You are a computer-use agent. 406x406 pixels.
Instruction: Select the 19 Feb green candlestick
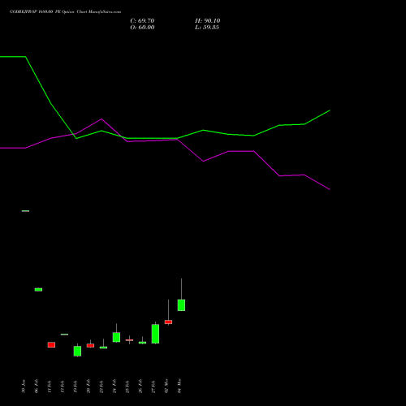point(77,351)
